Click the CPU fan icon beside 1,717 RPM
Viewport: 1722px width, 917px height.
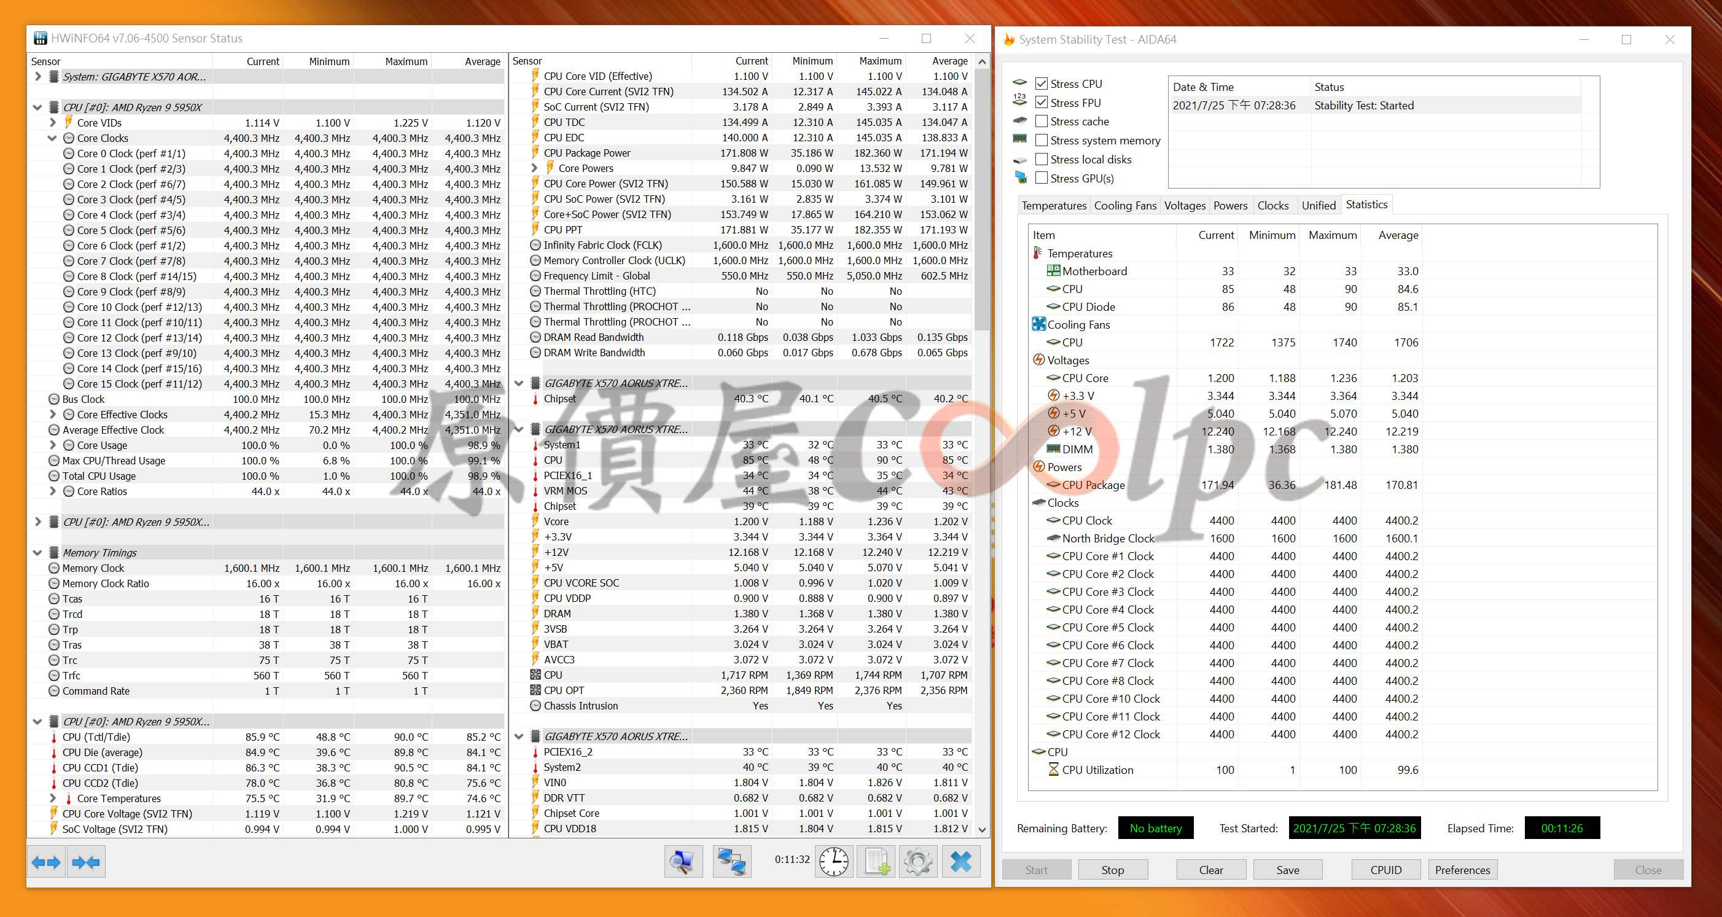pyautogui.click(x=535, y=675)
